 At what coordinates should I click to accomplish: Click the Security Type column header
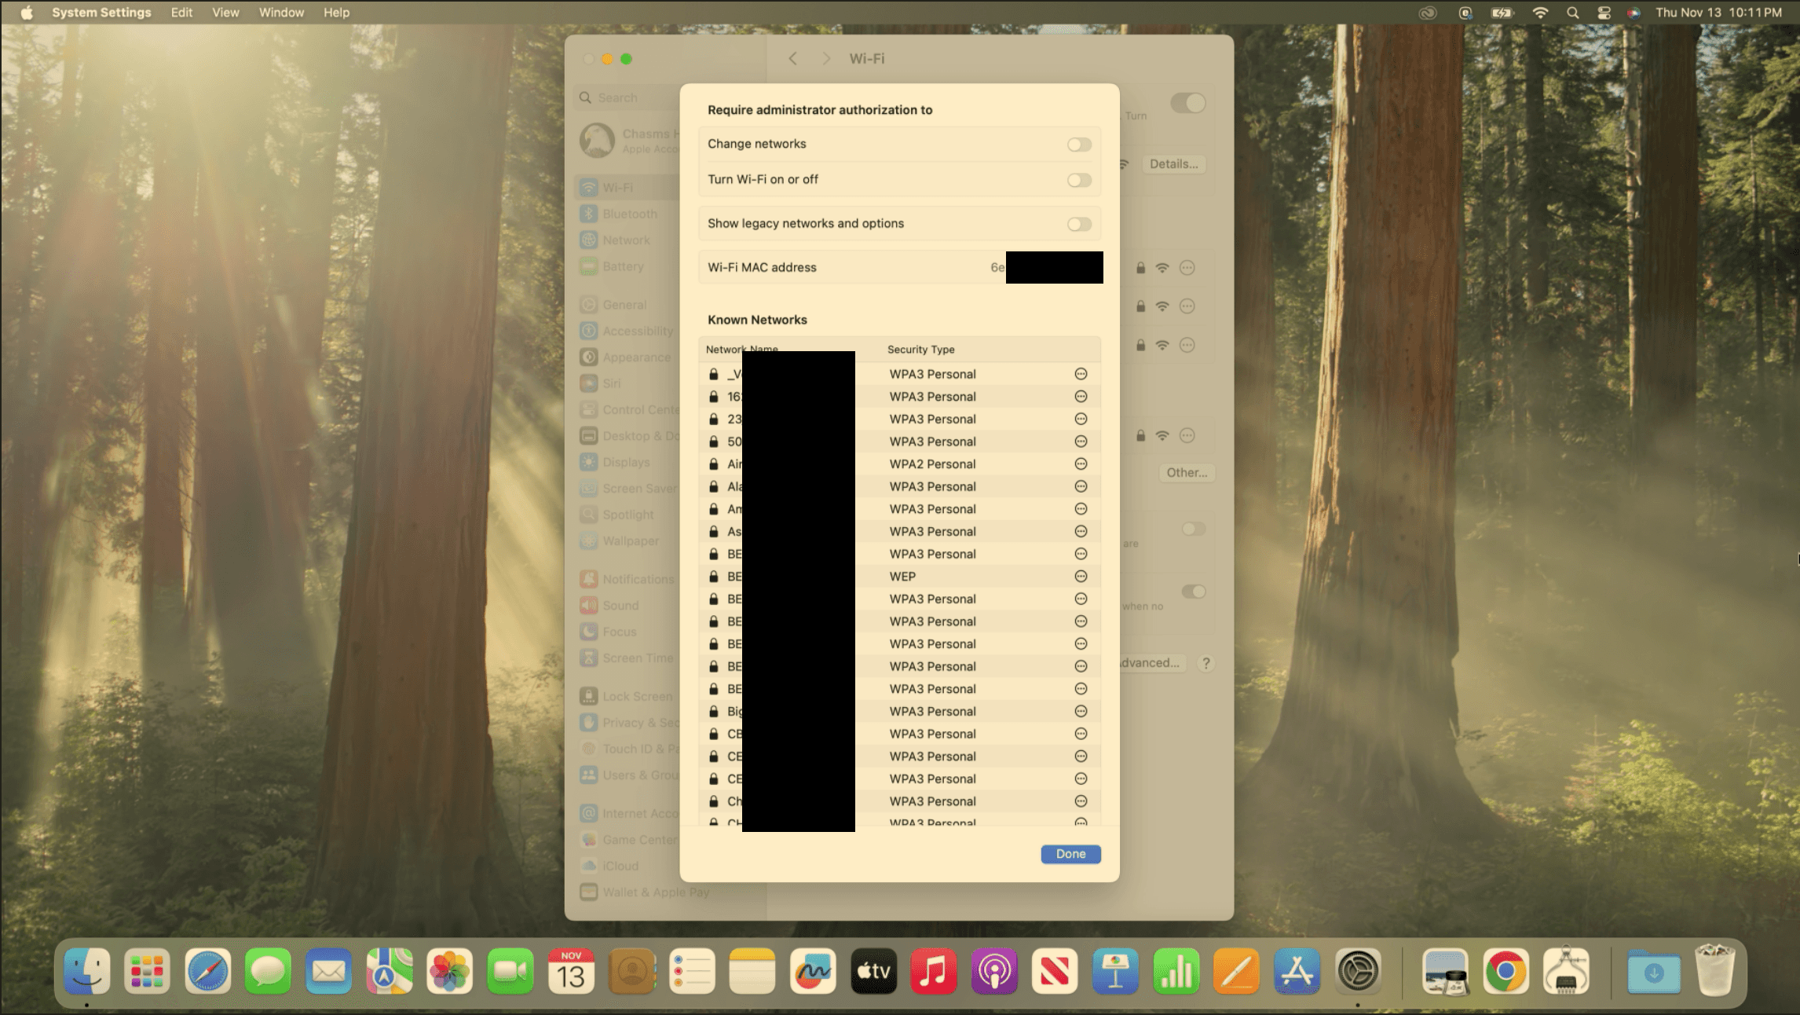click(920, 350)
